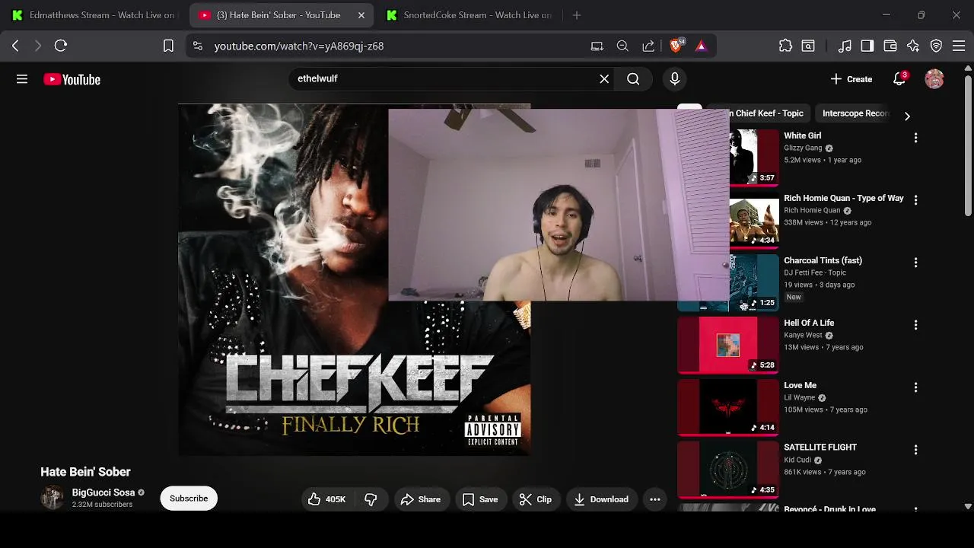Open the zoom magnifier icon in address bar

click(x=622, y=46)
